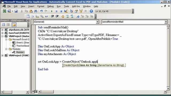
Task: Toggle Bookmark with the blue flag icon
Action: click(x=78, y=16)
